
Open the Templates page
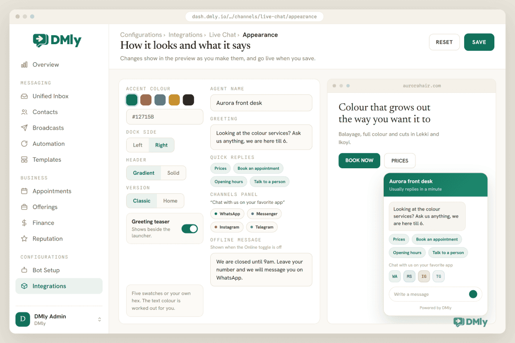tap(59, 159)
